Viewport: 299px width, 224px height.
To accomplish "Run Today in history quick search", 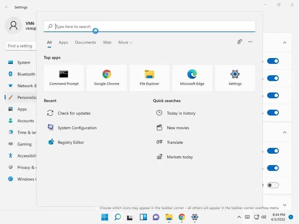I will 176,113.
